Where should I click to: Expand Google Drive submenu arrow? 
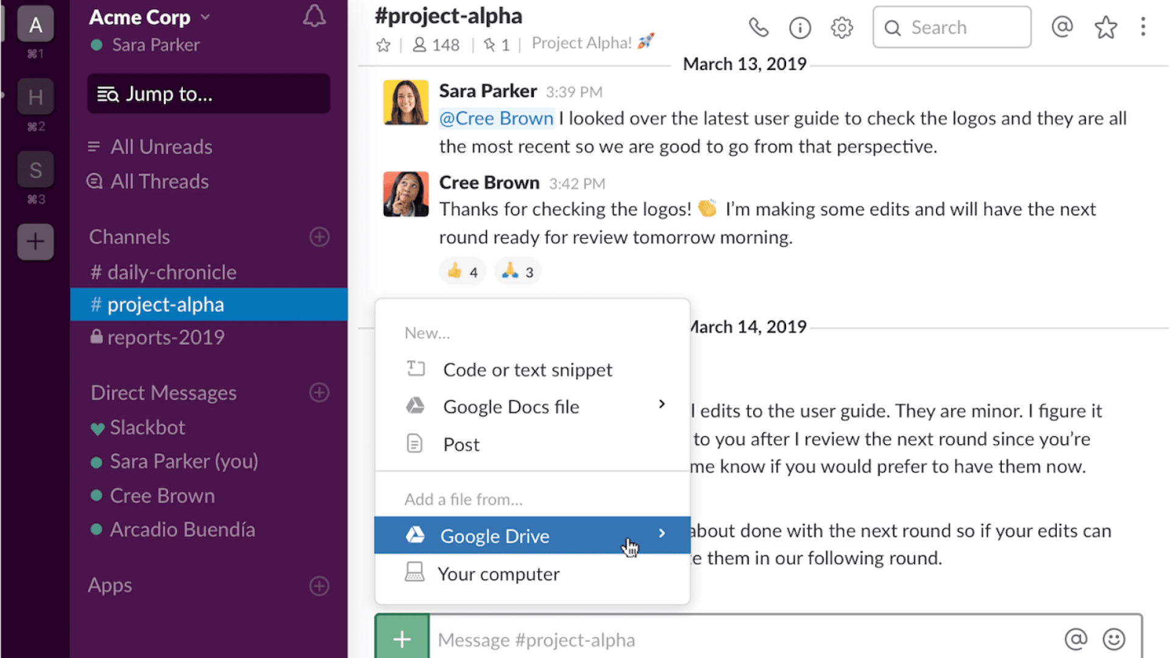coord(662,534)
